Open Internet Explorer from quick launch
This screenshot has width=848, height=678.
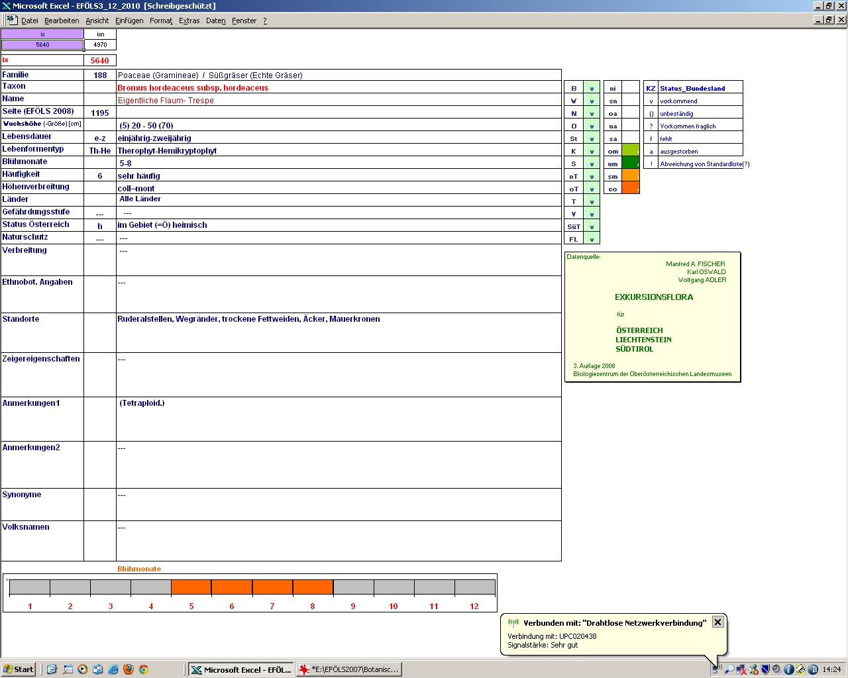click(113, 669)
